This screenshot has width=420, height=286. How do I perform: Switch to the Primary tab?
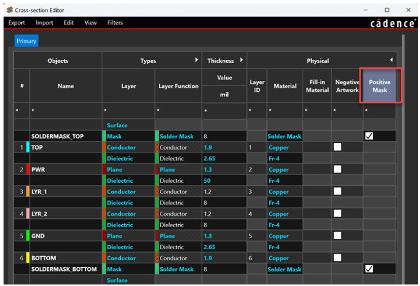(26, 41)
